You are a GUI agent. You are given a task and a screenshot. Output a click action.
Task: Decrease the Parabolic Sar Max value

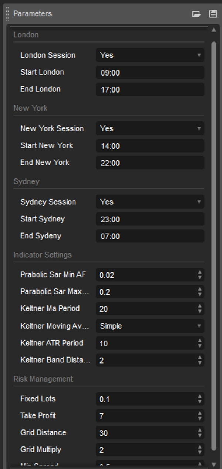(x=200, y=294)
